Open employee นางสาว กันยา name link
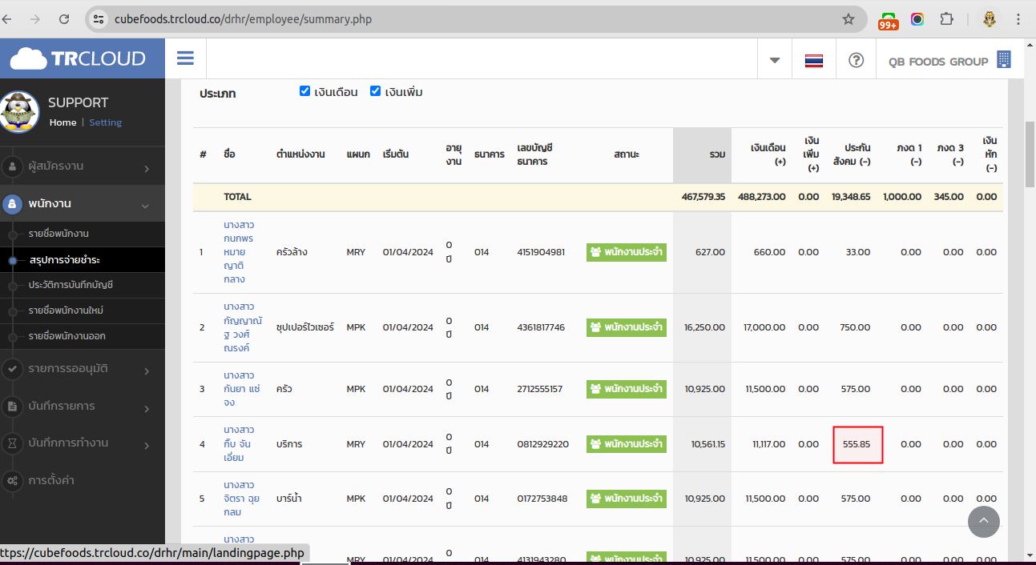Screen dimensions: 1036x565 (x=241, y=389)
